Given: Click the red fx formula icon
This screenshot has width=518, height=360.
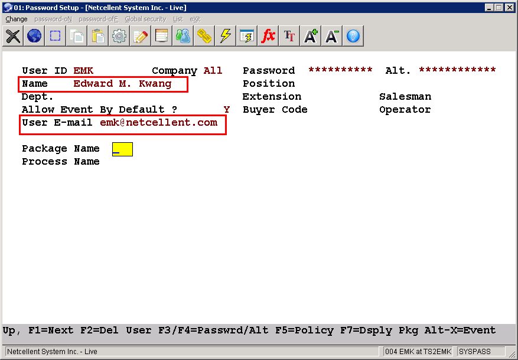Looking at the screenshot, I should click(268, 36).
